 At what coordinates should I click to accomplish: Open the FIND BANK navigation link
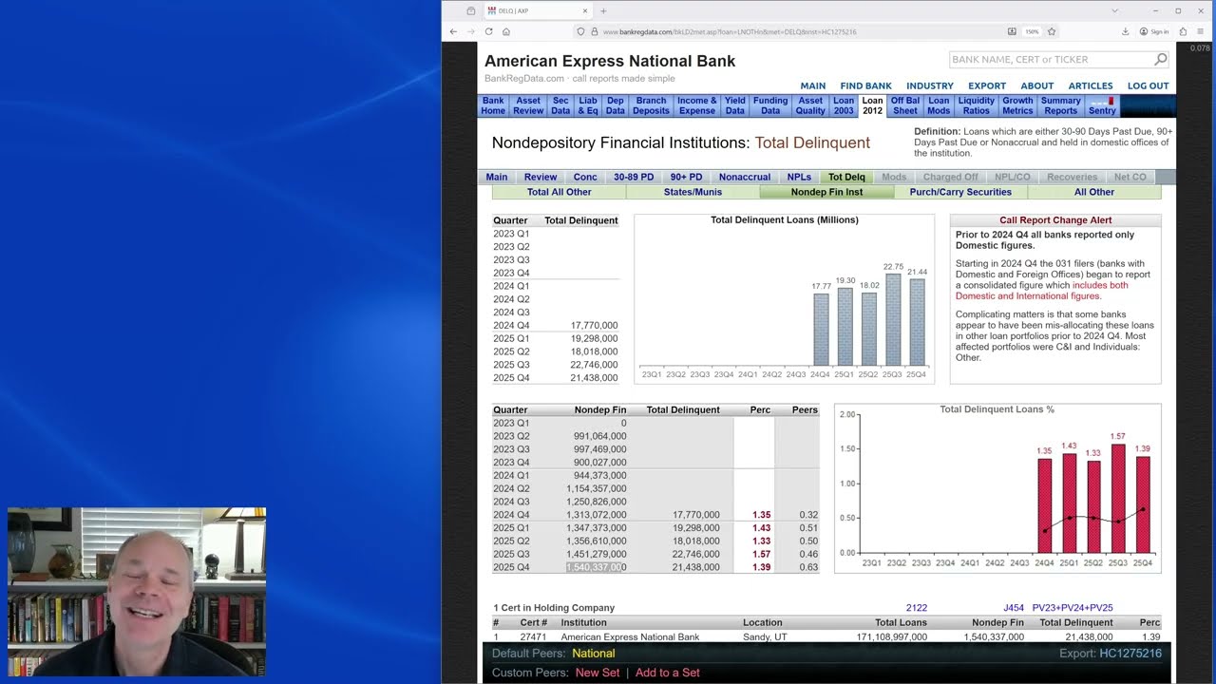865,85
